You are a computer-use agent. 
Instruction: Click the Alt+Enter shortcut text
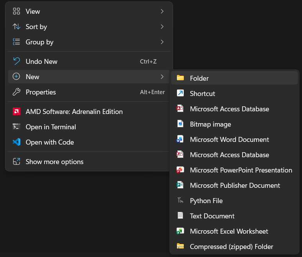coord(152,92)
